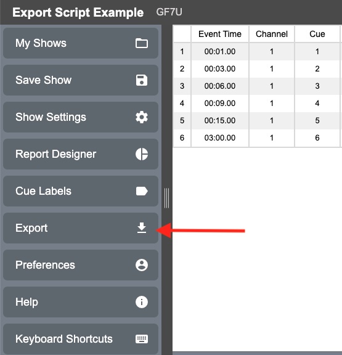Click the Help info circle icon

tap(142, 302)
